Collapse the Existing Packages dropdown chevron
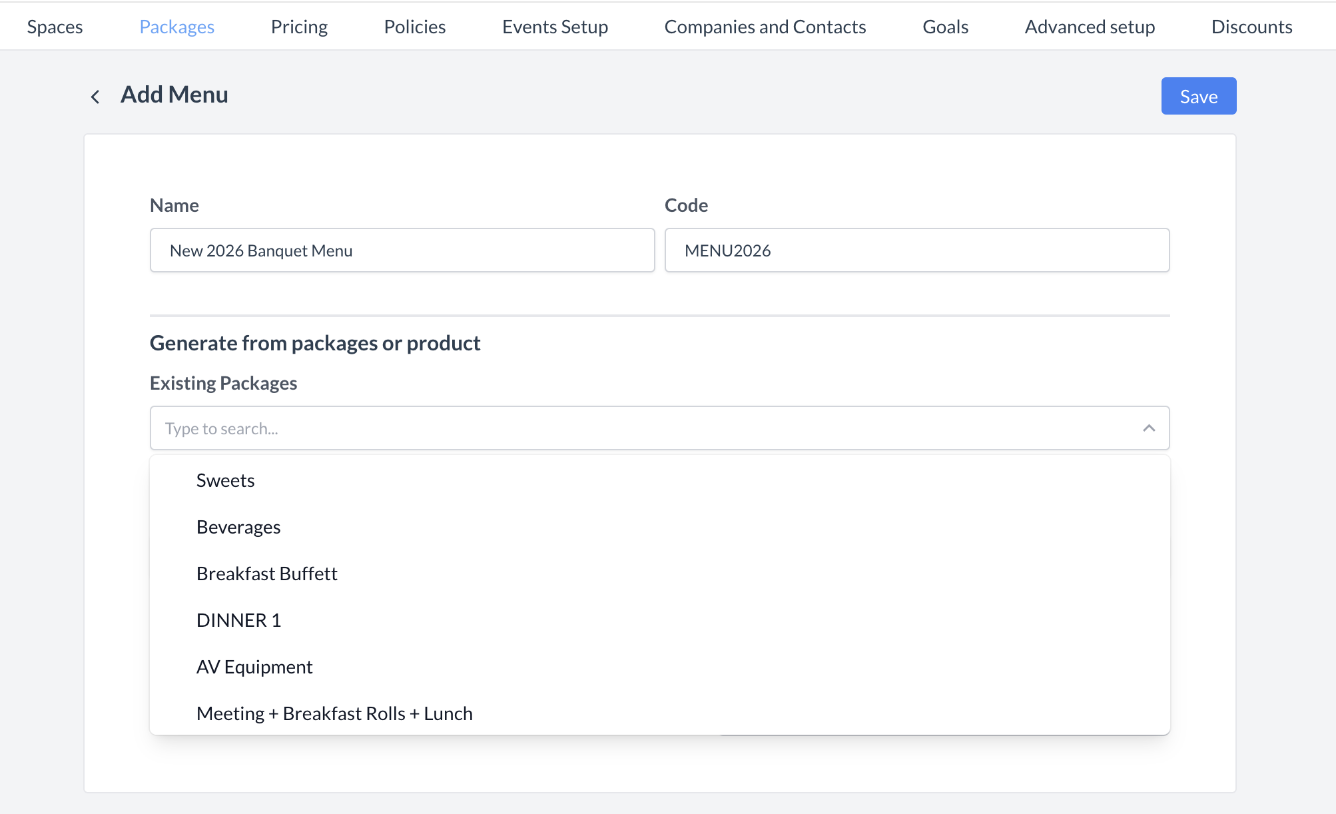The image size is (1336, 814). (1149, 428)
